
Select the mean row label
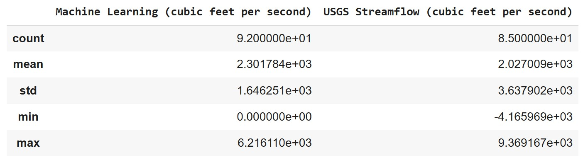click(28, 65)
